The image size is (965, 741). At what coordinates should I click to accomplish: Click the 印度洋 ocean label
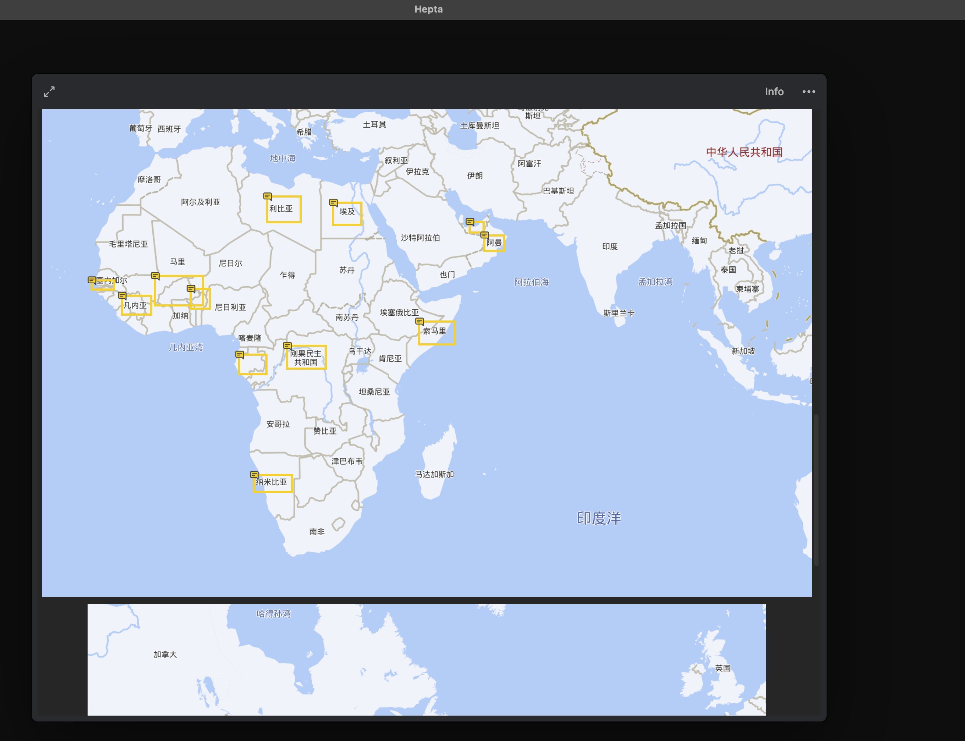pyautogui.click(x=599, y=518)
